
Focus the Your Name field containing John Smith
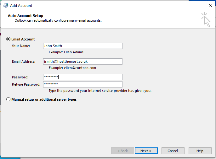click(82, 46)
